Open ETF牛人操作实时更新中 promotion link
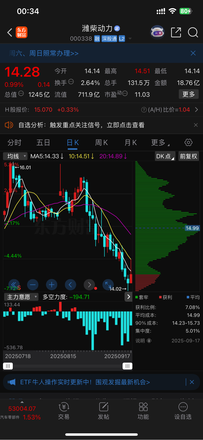This screenshot has height=440, width=203. pos(85,382)
